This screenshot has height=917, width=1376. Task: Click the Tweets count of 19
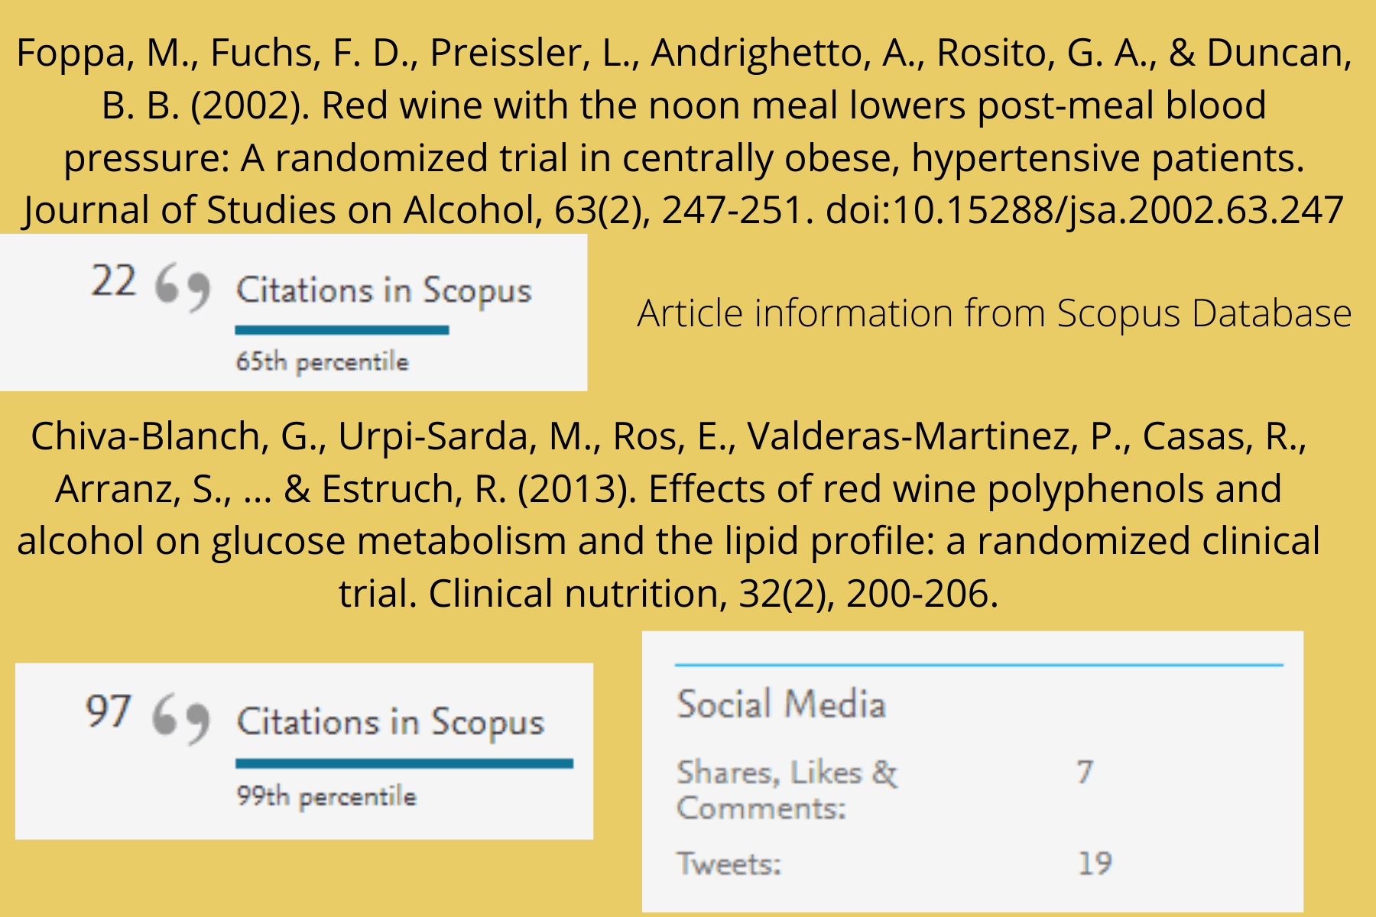[x=1095, y=864]
